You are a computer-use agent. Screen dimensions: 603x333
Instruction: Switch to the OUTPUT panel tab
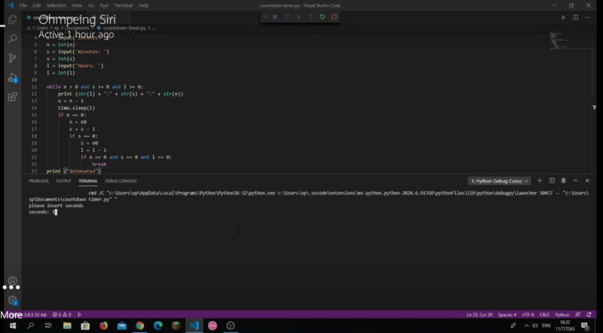point(64,181)
